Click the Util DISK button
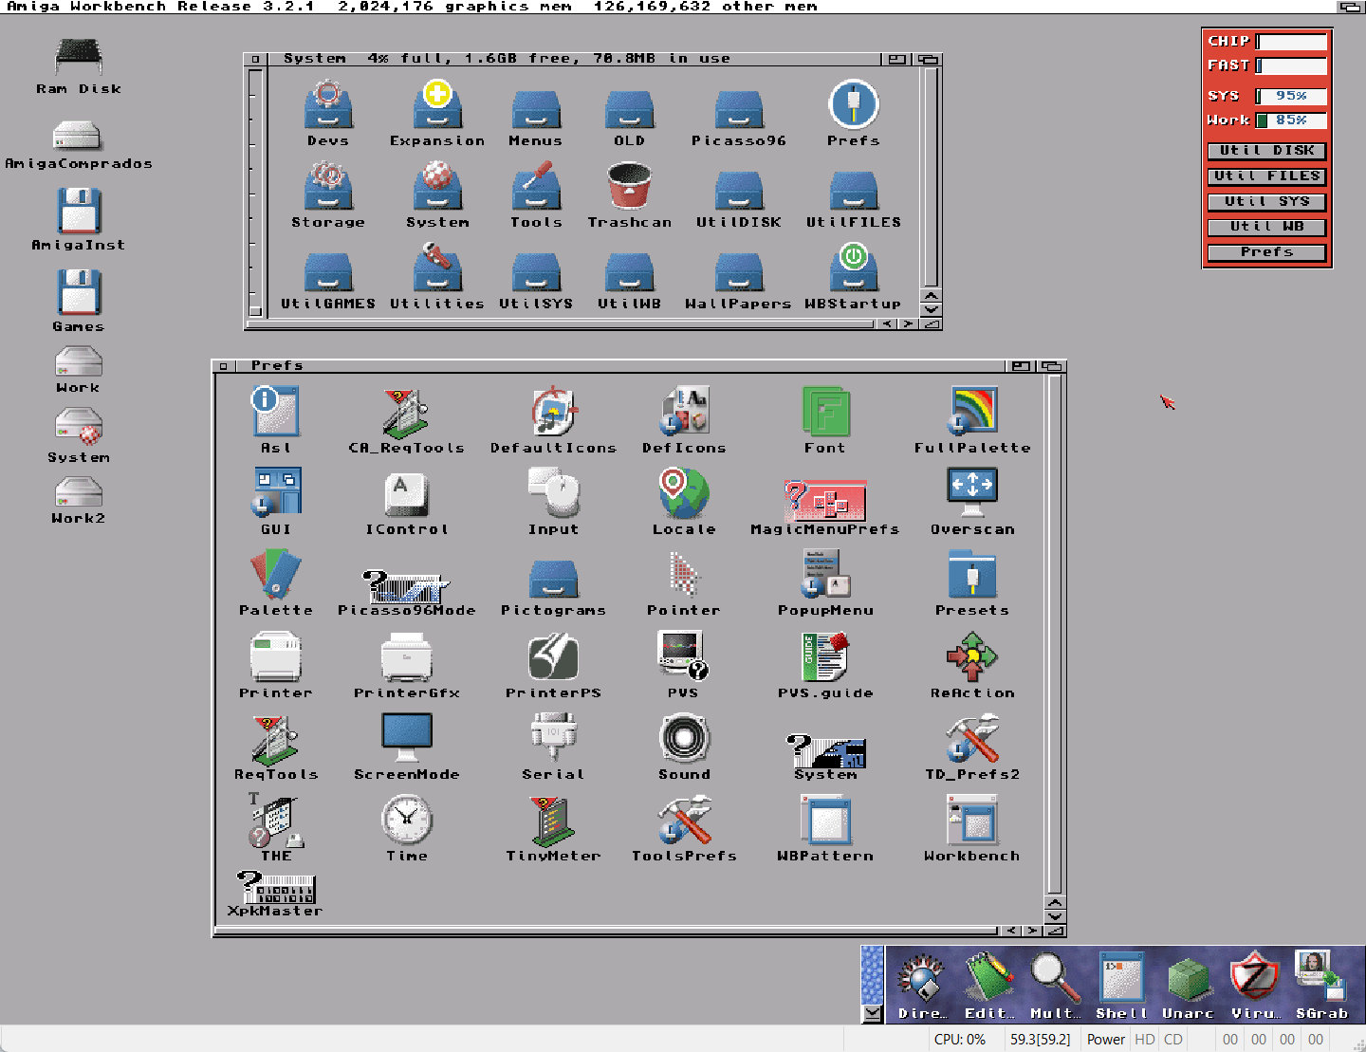This screenshot has height=1052, width=1366. click(1266, 151)
